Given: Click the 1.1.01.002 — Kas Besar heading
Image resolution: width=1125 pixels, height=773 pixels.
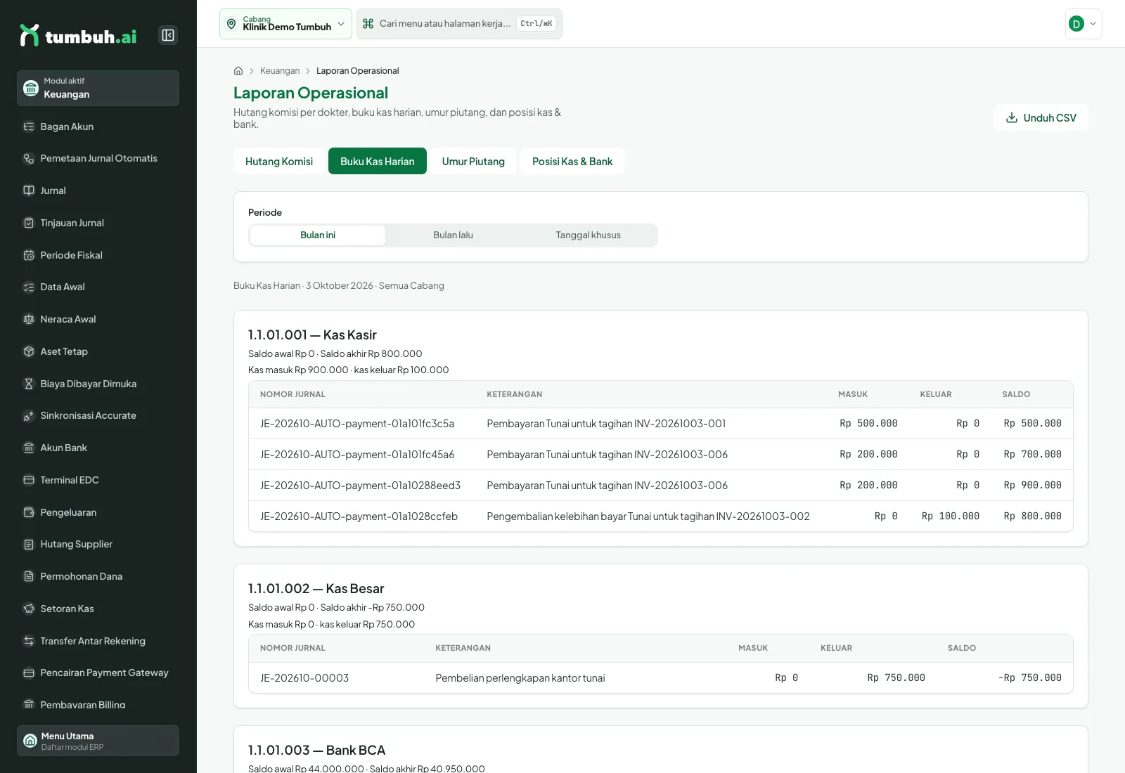Looking at the screenshot, I should point(316,589).
